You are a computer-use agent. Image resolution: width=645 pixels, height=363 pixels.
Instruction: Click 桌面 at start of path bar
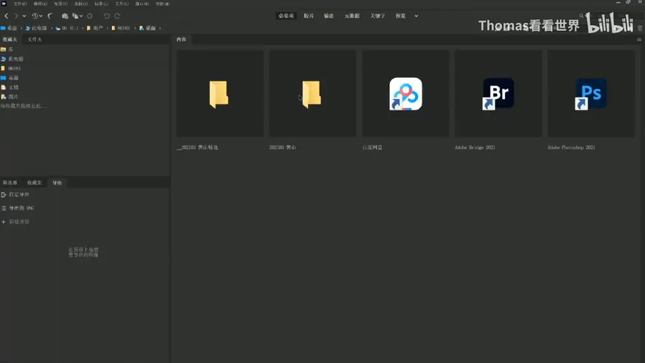[9, 29]
